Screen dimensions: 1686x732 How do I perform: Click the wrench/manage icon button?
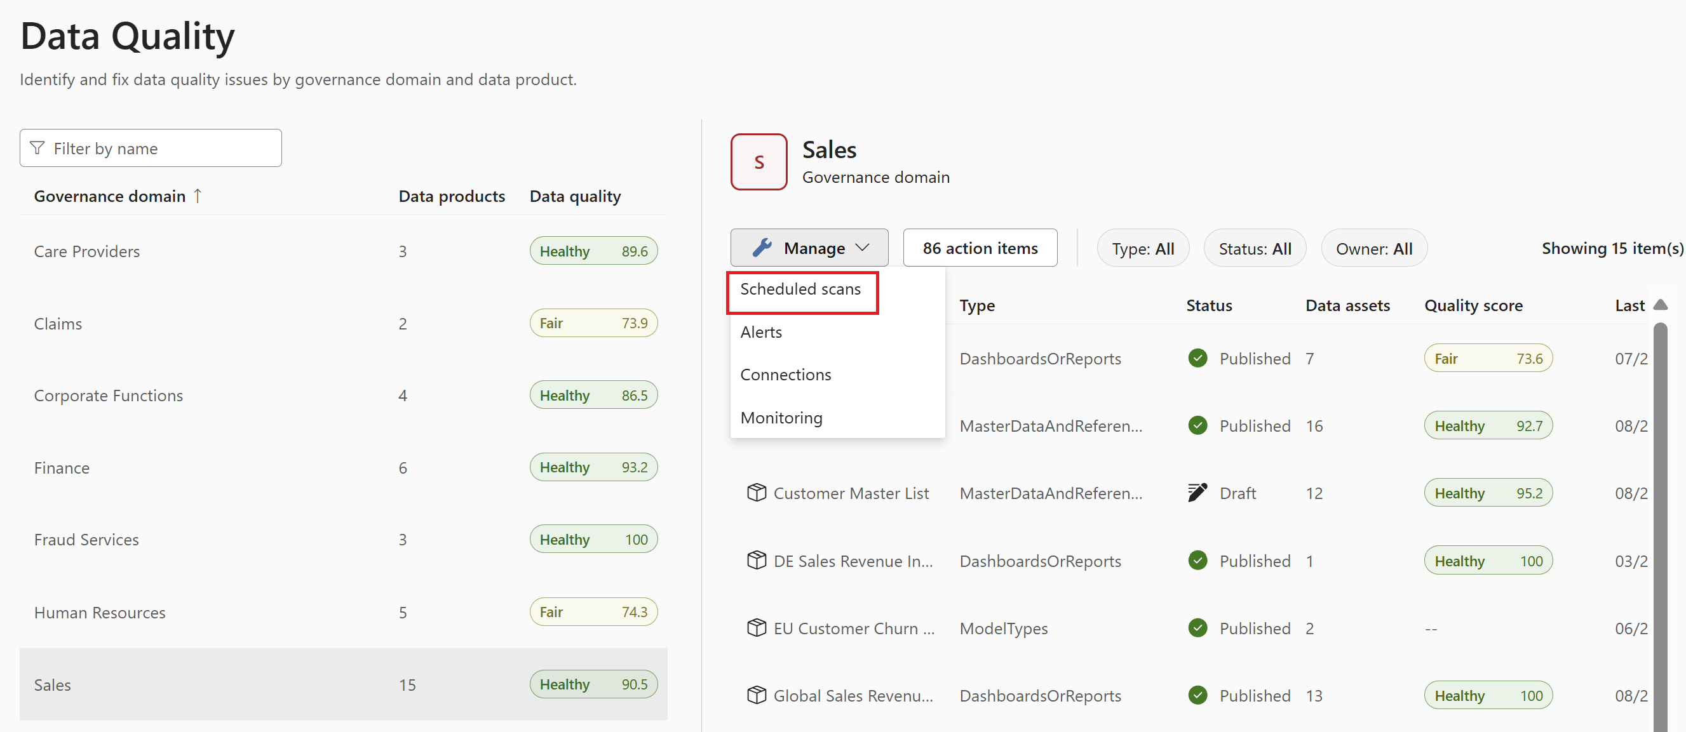point(810,248)
